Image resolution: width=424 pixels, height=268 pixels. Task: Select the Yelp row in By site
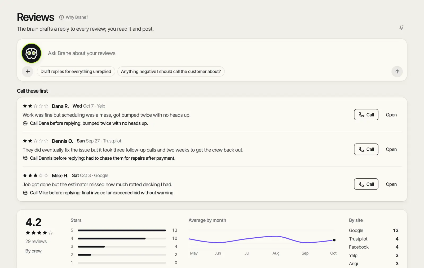tap(374, 256)
